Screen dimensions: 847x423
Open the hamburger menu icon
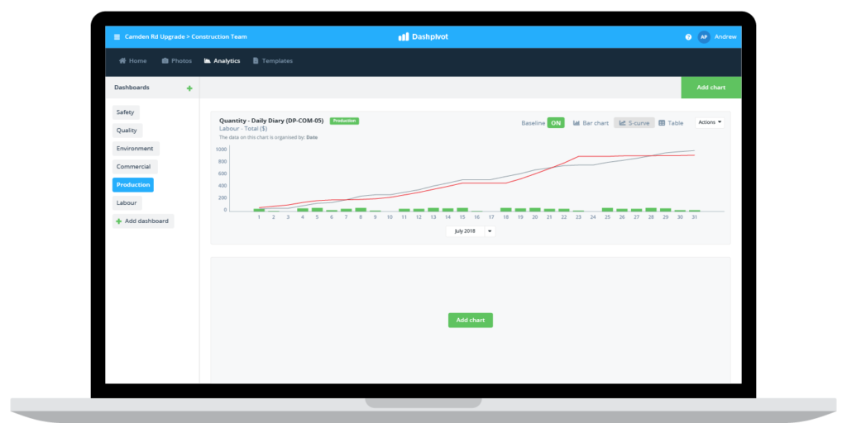[x=117, y=37]
